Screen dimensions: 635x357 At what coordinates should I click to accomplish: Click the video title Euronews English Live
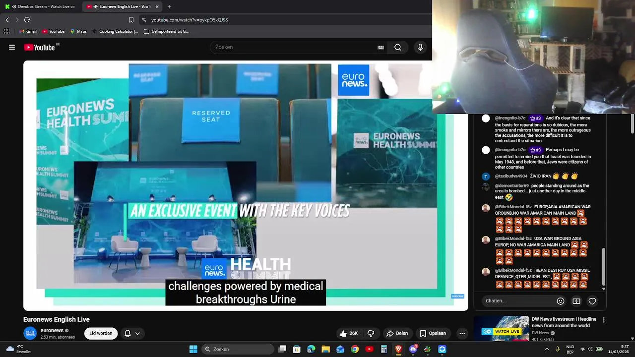(x=57, y=319)
